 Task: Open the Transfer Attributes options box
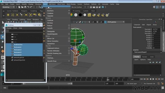[x=69, y=51]
